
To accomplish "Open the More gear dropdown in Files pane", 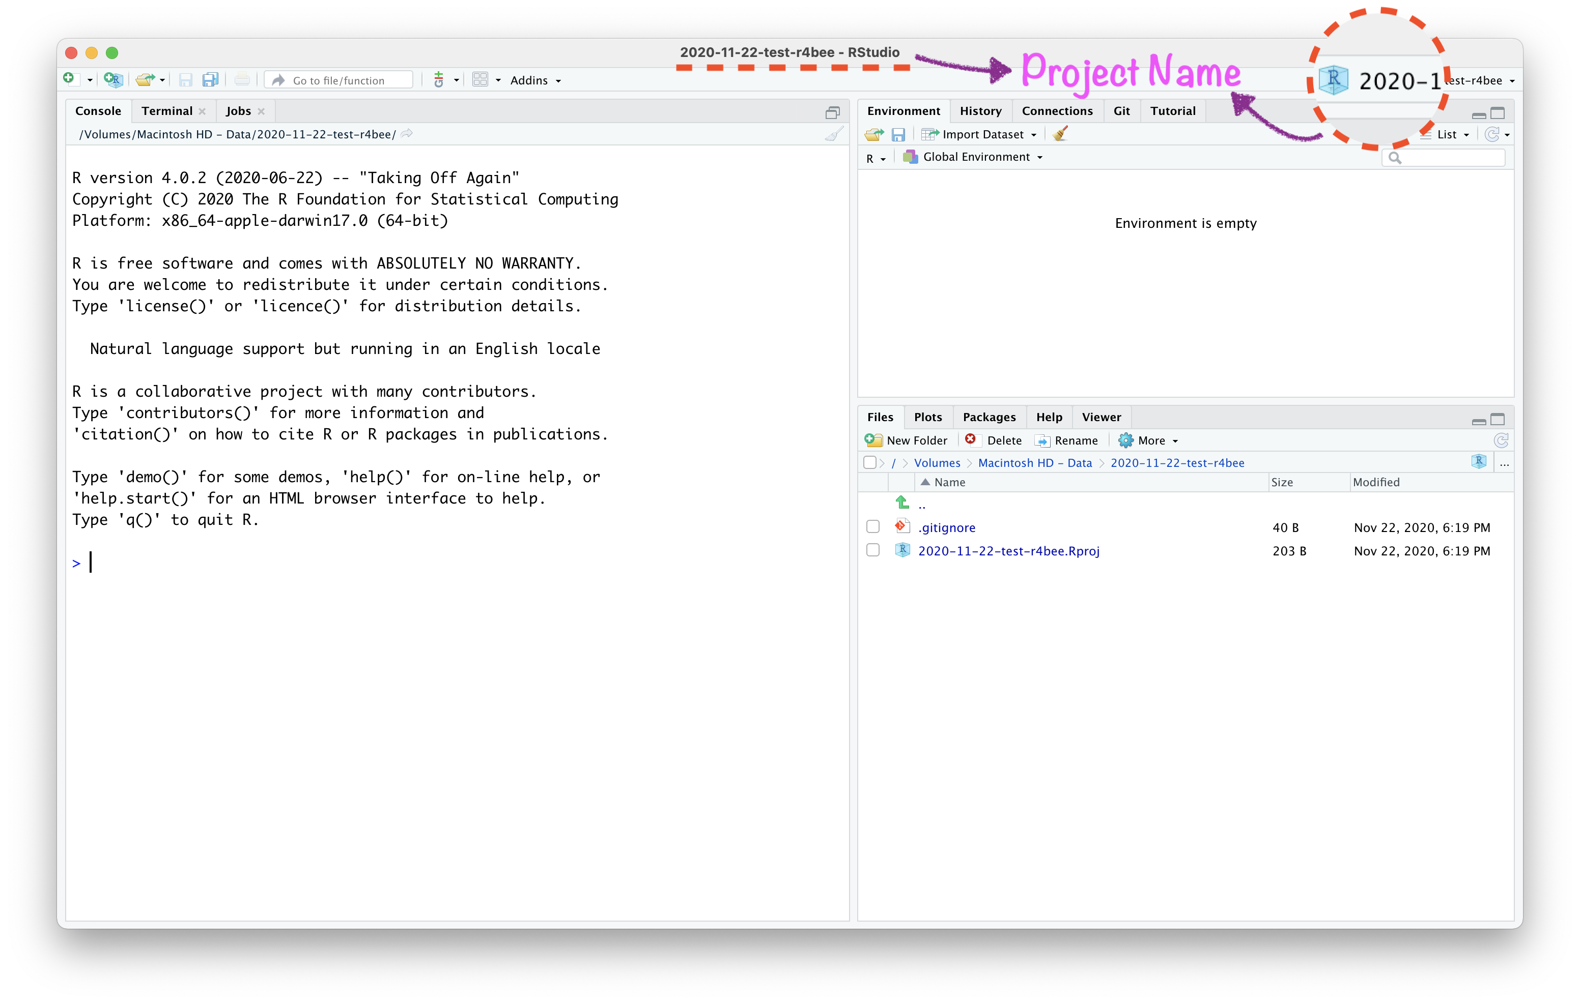I will coord(1148,440).
